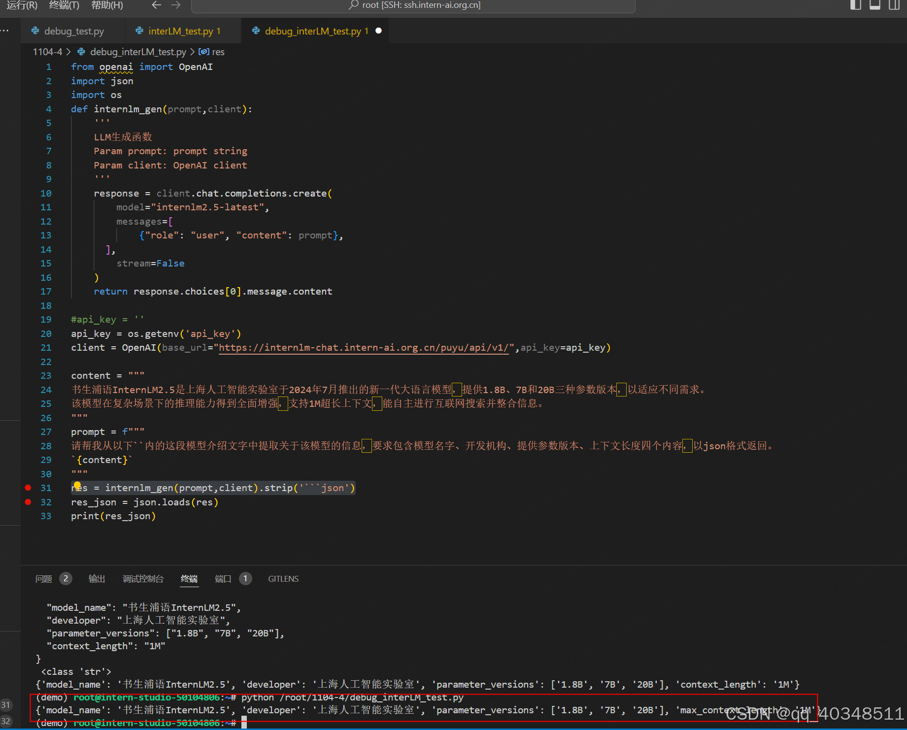The height and width of the screenshot is (730, 907).
Task: Open the 帮助(H) menu
Action: pos(107,5)
